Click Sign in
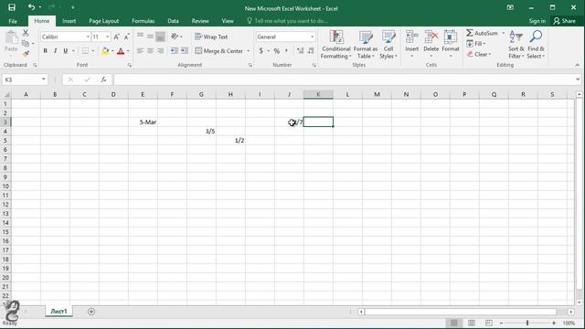 (537, 21)
